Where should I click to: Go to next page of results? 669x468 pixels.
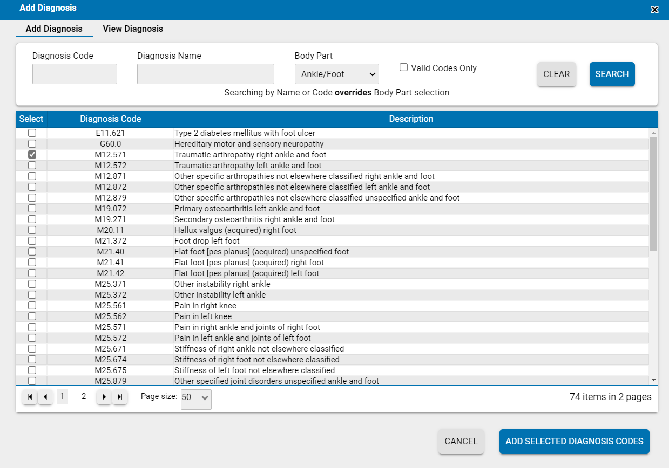(x=104, y=397)
